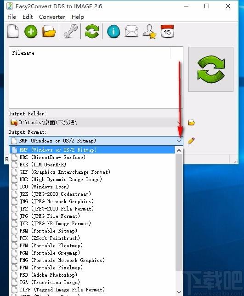Maximize the Easy2Convert window
The height and width of the screenshot is (296, 244).
tap(207, 6)
